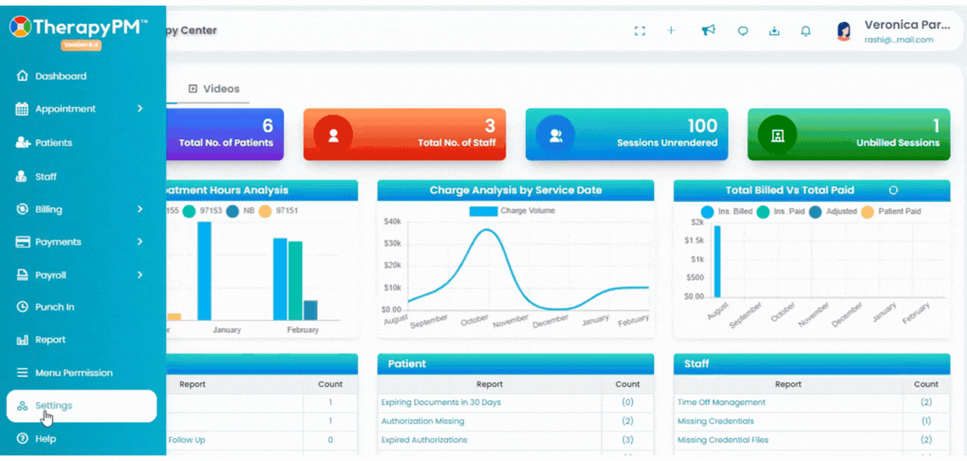Toggle Charge Volume legend swatch
Viewport: 967px width, 461px height.
point(483,211)
